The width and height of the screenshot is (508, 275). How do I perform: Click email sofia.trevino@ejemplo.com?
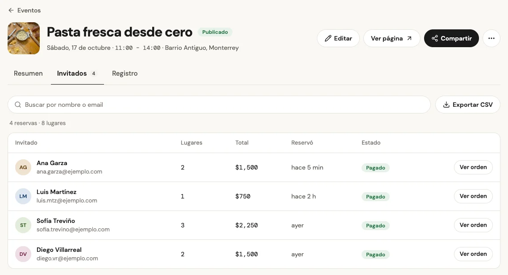tap(73, 230)
